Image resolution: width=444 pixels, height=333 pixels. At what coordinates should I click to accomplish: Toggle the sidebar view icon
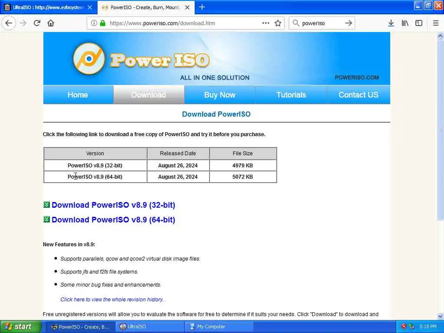[x=419, y=23]
